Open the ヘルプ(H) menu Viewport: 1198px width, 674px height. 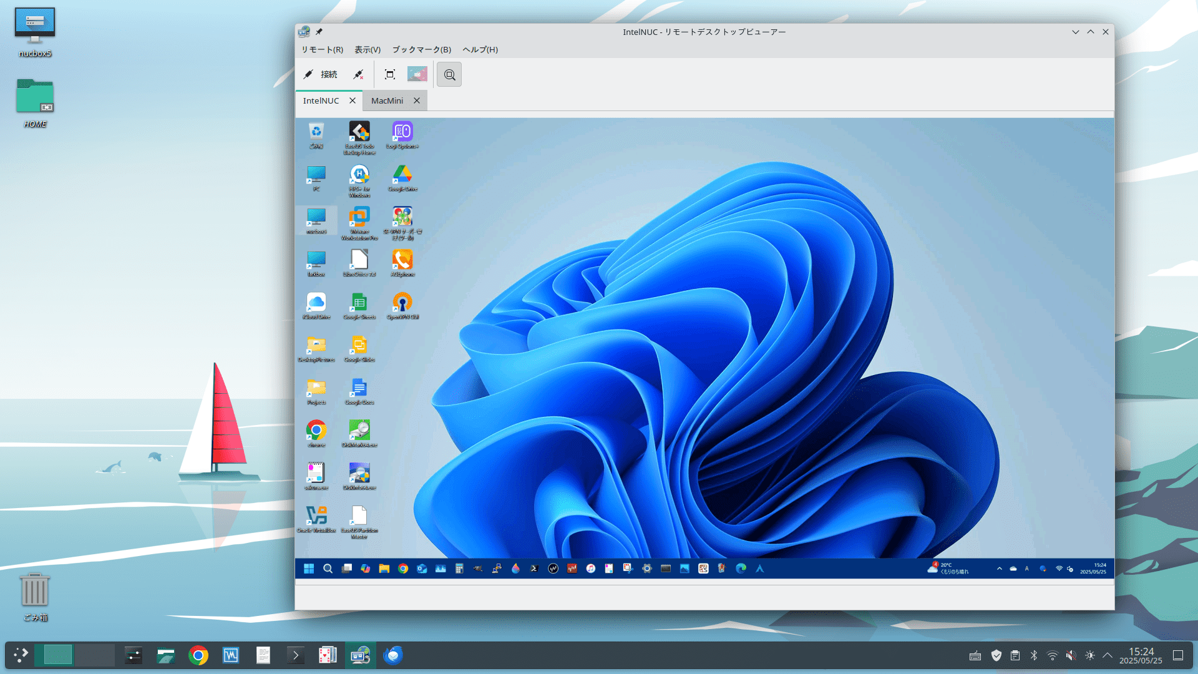[x=480, y=49]
